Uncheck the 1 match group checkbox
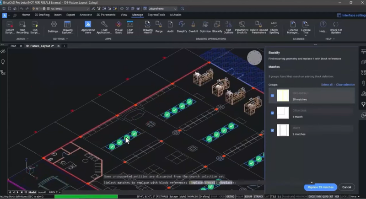Screen dimensions: 366x199 click(x=273, y=113)
